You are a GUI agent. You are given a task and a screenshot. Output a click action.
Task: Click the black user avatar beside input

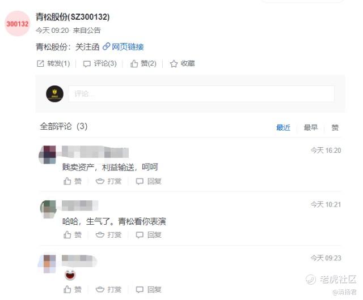click(54, 94)
